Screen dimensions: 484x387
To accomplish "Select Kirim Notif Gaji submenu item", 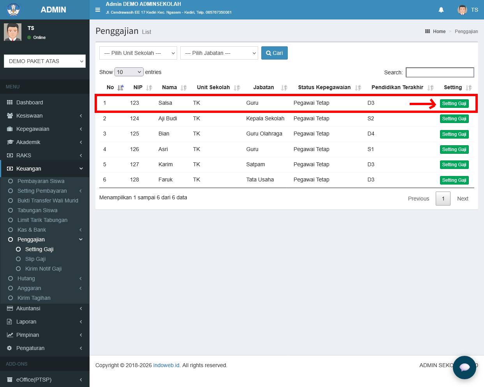I will tap(43, 269).
